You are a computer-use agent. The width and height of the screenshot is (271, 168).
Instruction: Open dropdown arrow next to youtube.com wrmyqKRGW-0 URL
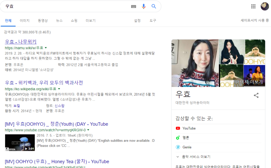[88, 130]
